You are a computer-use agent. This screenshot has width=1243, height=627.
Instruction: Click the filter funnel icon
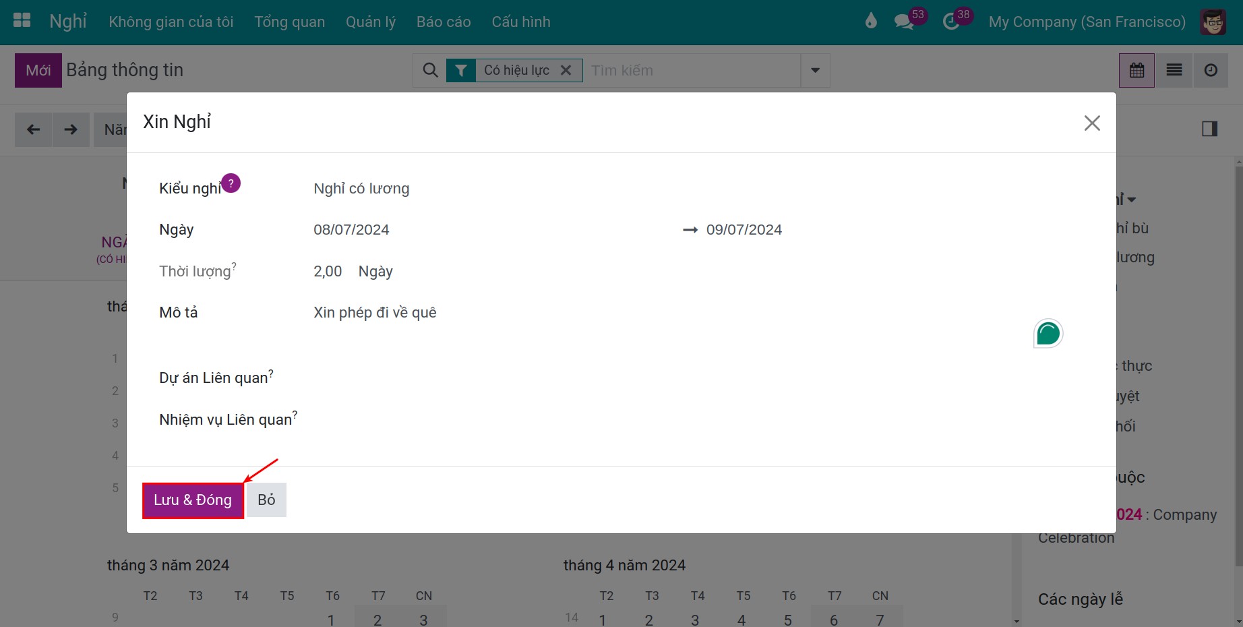tap(461, 70)
